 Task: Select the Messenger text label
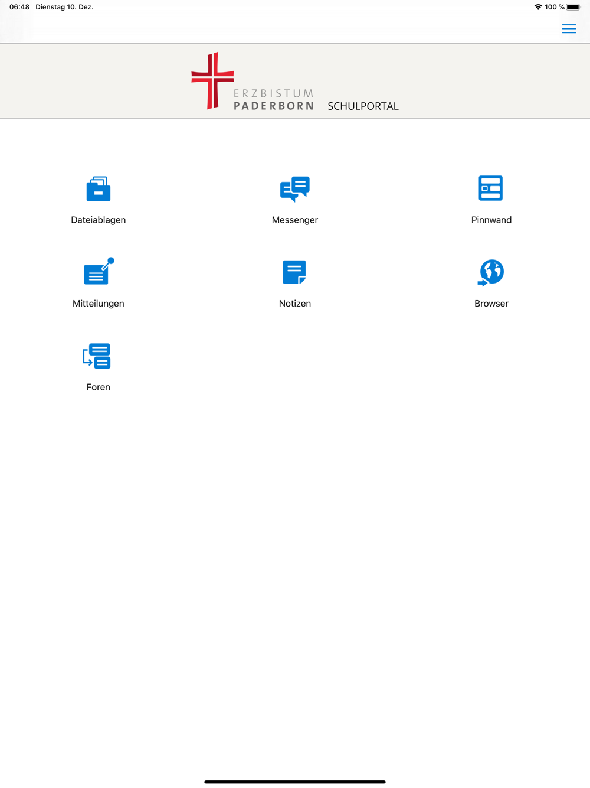[x=294, y=220]
